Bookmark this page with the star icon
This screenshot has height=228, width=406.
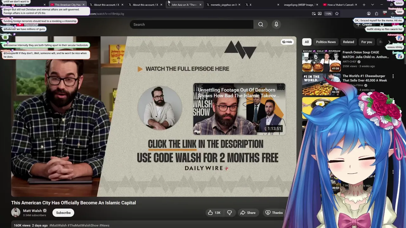pos(337,14)
